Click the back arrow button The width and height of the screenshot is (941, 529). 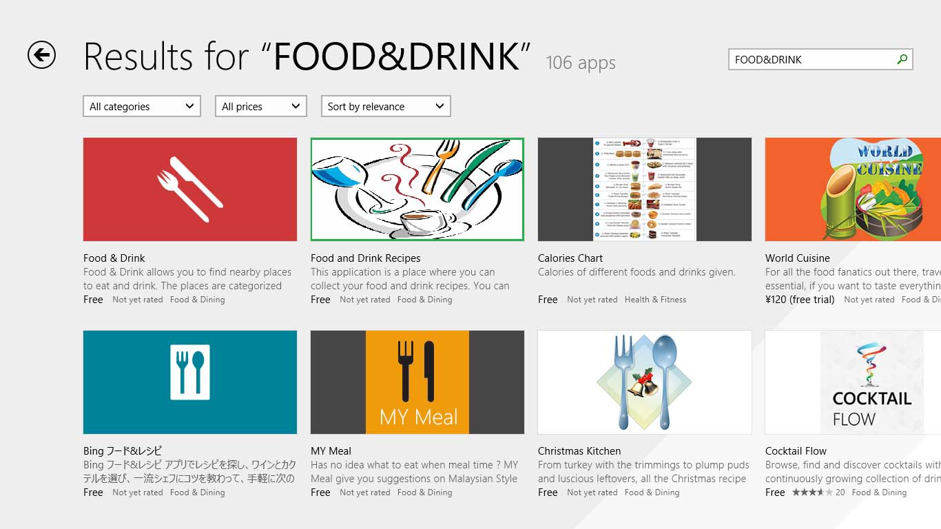[41, 55]
